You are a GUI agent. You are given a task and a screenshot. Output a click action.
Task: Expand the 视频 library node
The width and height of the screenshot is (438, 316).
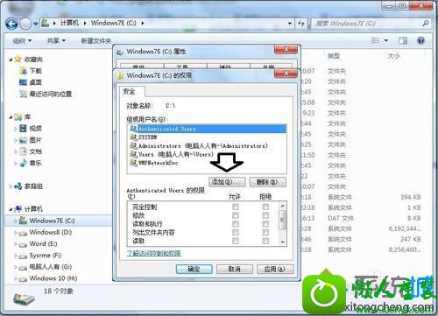(x=16, y=129)
